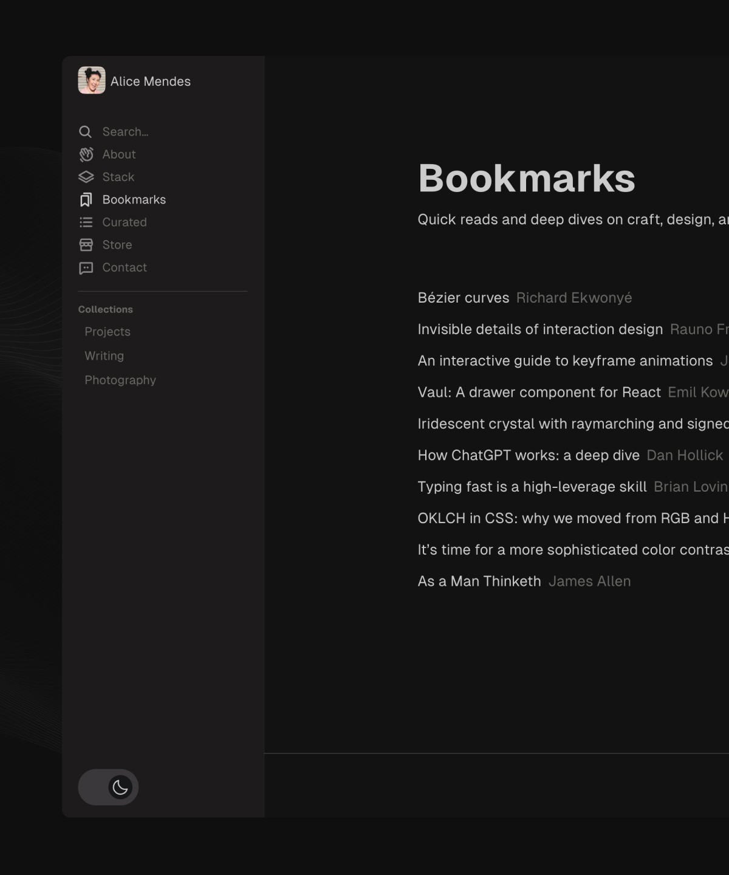Click Alice Mendes profile avatar
This screenshot has width=729, height=875.
click(91, 81)
